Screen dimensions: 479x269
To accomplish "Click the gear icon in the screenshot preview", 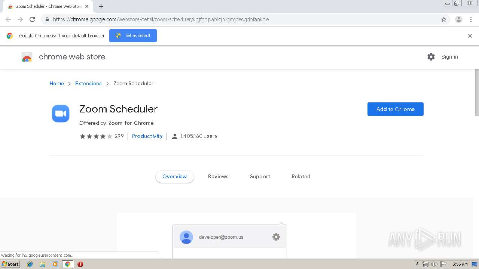I will 276,237.
